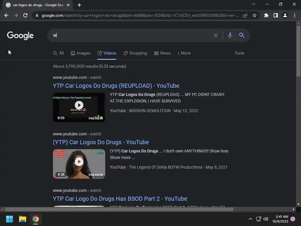The image size is (301, 226).
Task: Select the Videos results tab
Action: tap(107, 53)
